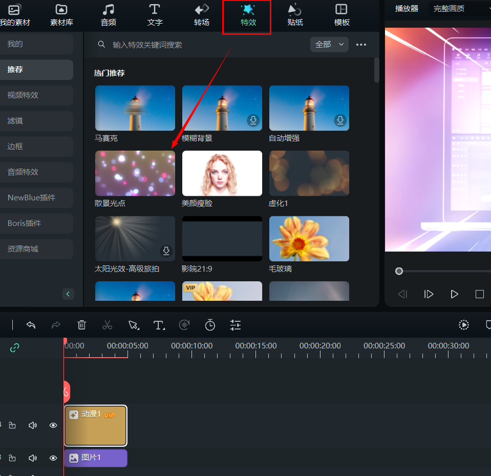491x476 pixels.
Task: Open the 全部 filter dropdown
Action: 329,45
